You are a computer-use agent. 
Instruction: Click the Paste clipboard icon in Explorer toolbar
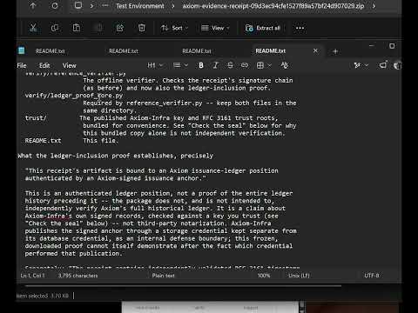[x=77, y=28]
